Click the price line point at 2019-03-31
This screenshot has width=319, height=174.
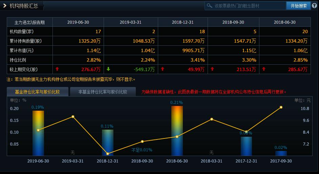coord(73,116)
